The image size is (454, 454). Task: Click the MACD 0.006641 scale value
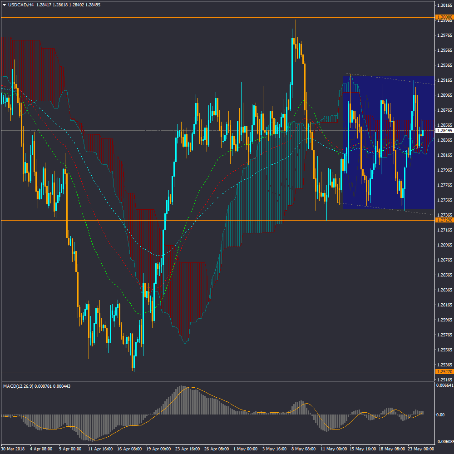(445, 385)
